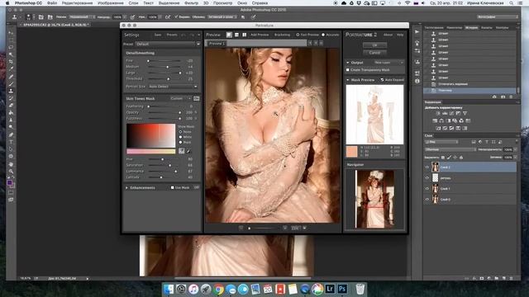The image size is (529, 297).
Task: Open the layer blend mode dropdown
Action: point(450,149)
